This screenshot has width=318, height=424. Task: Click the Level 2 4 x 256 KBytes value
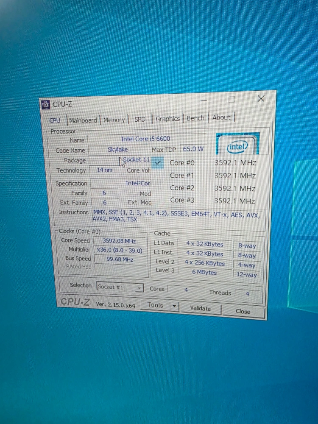click(205, 263)
